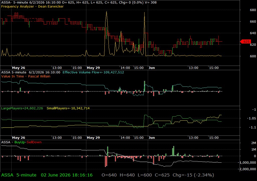
Task: Click the 'Value In Time - Pascal Willain' label
Action: 26,76
